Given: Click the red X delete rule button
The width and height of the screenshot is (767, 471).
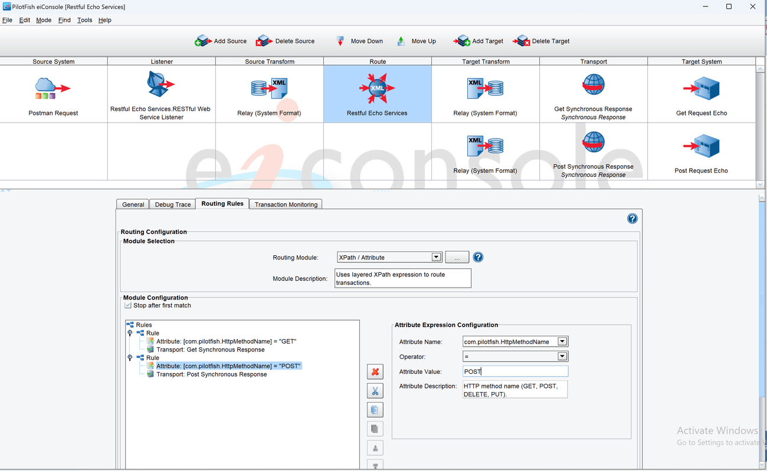Looking at the screenshot, I should [375, 372].
